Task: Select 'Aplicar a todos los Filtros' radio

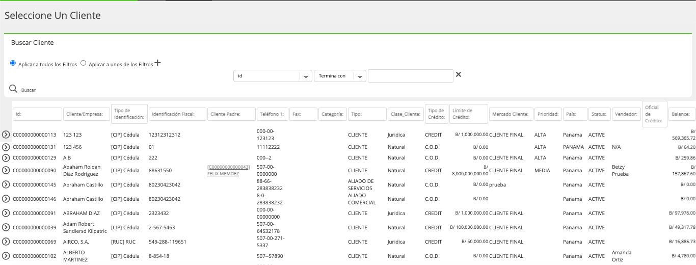Action: click(13, 63)
